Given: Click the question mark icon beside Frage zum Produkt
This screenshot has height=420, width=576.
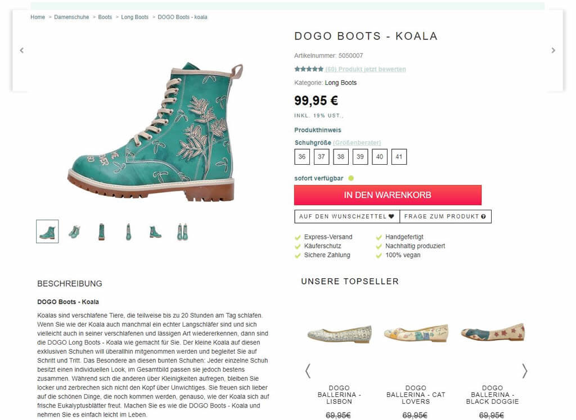Looking at the screenshot, I should pyautogui.click(x=484, y=216).
